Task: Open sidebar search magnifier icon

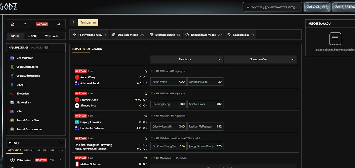Action: tap(25, 24)
